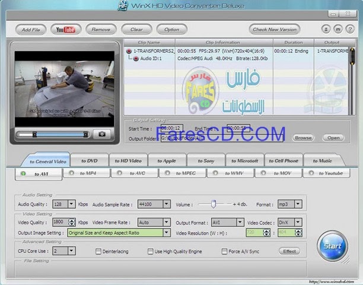Switch to the to Sony tab

[x=206, y=160]
